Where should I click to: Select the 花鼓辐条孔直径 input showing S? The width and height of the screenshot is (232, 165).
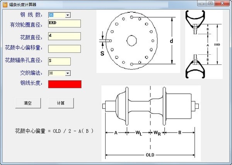(x=59, y=61)
